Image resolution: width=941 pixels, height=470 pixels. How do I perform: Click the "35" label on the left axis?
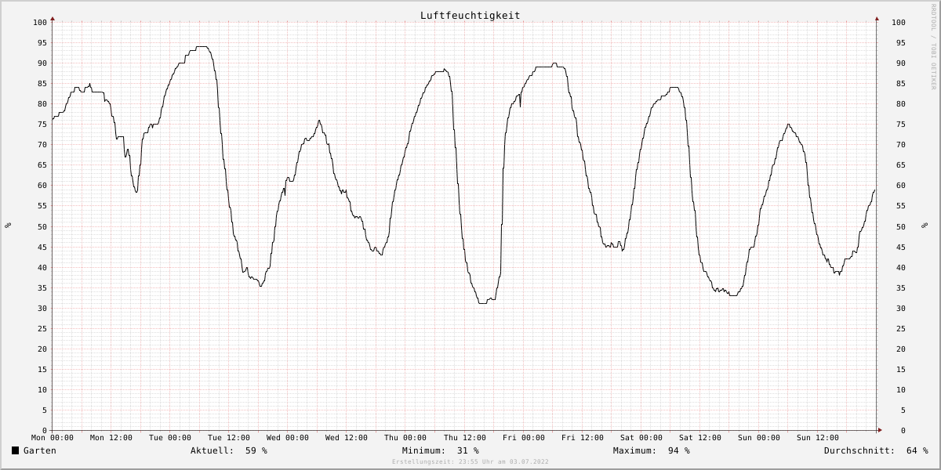pos(43,287)
